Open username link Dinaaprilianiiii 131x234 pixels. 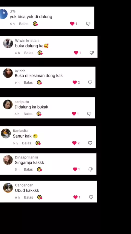(x=26, y=157)
